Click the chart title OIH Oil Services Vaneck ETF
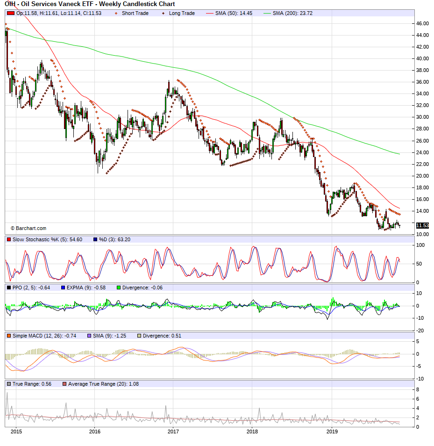Screen dimensions: 434x446 pos(90,4)
